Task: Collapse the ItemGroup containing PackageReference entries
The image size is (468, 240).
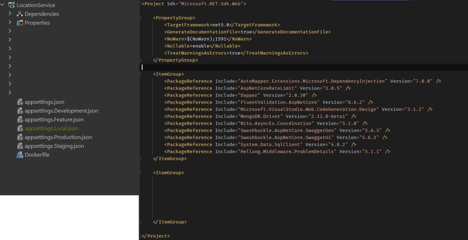Action: (140, 74)
